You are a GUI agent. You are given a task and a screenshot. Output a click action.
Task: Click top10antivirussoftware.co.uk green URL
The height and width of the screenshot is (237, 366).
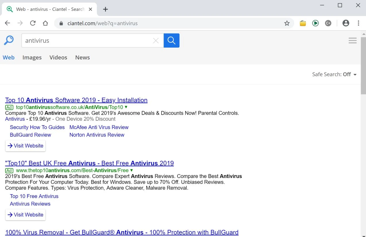69,107
